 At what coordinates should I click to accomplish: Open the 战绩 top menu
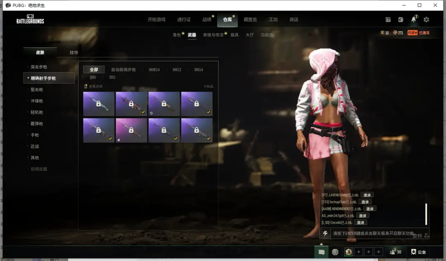click(207, 20)
